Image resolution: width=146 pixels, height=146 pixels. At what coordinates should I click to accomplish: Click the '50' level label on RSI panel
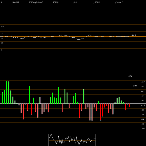2,38
